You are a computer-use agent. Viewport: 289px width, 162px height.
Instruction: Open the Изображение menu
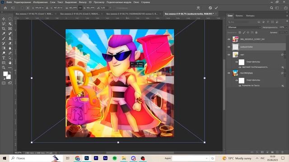point(40,2)
